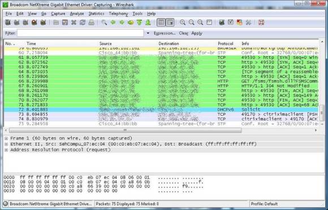Click the Expression... filter button

point(165,33)
